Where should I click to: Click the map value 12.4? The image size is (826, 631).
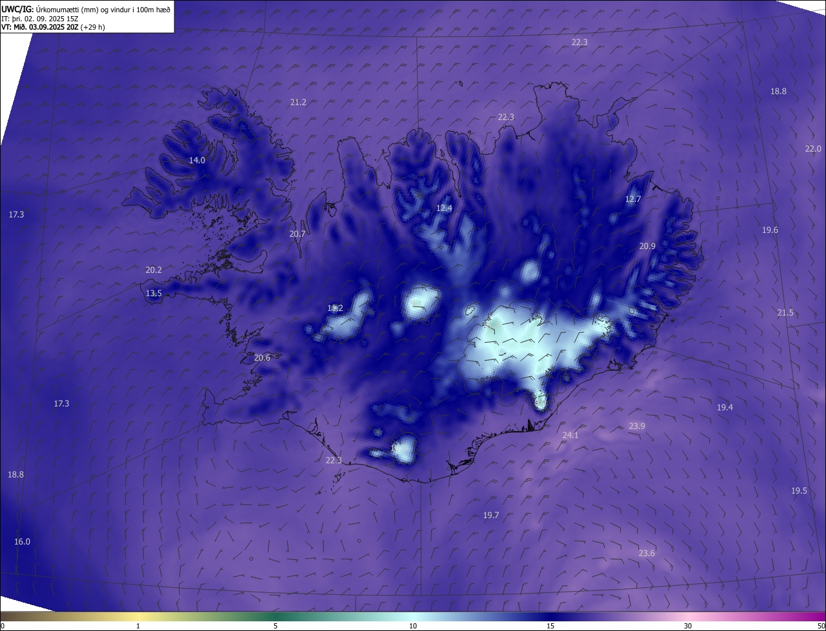click(444, 208)
